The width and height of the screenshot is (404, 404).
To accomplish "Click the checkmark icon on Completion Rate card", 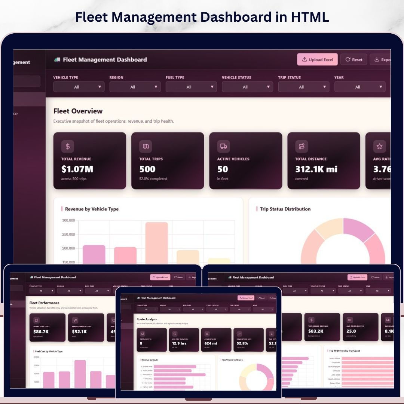I will click(x=239, y=334).
